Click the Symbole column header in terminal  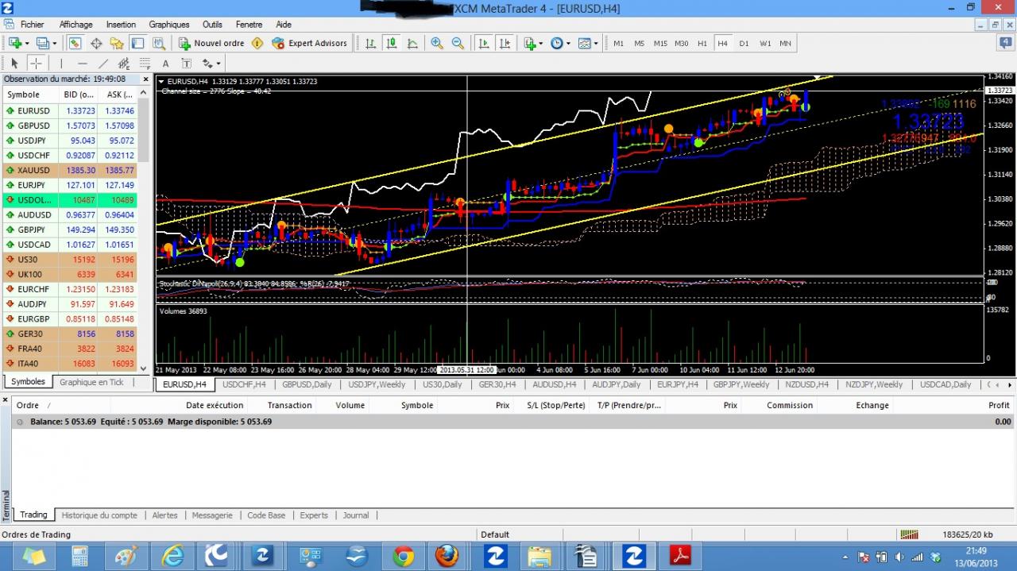point(417,405)
